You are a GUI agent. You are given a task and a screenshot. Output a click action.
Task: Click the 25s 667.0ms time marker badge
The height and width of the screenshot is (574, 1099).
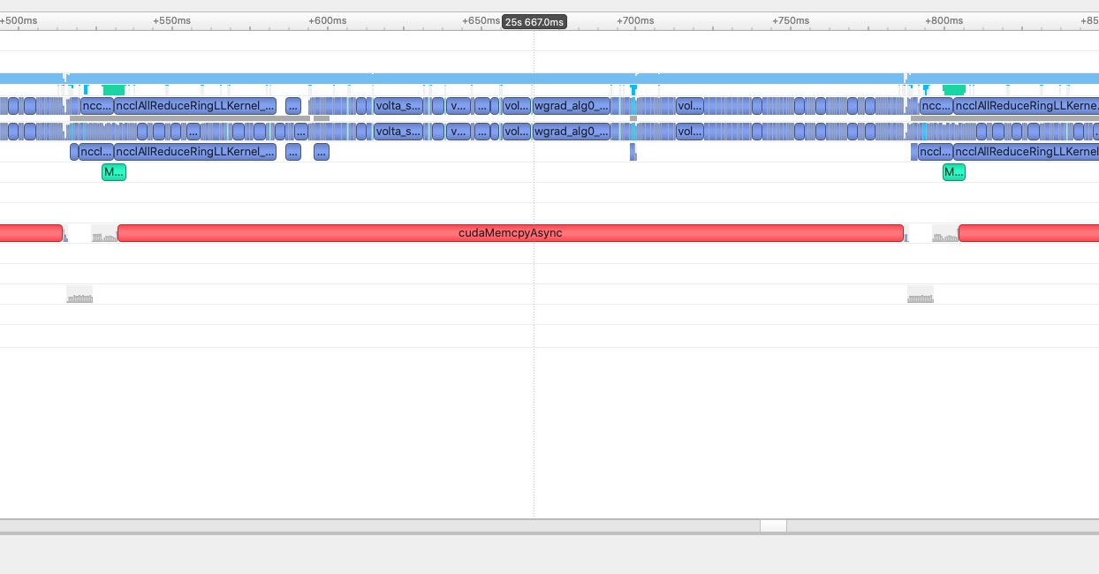[534, 21]
